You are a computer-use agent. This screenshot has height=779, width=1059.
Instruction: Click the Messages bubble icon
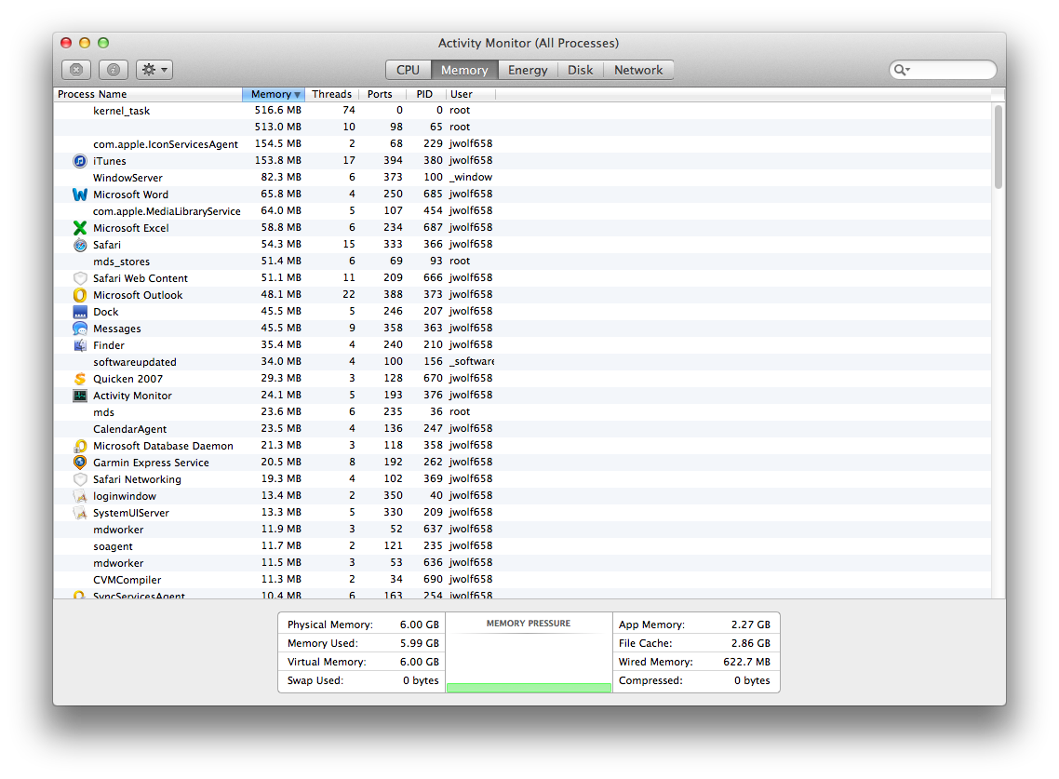80,329
